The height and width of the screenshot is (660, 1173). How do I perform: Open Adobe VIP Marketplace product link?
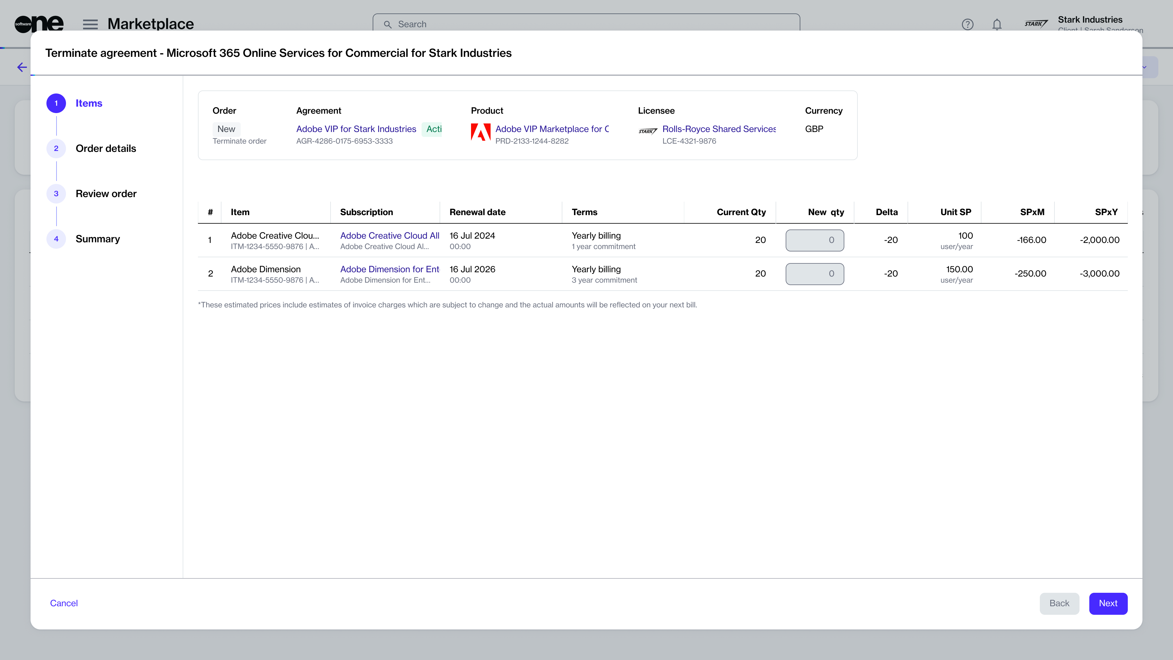(x=552, y=129)
